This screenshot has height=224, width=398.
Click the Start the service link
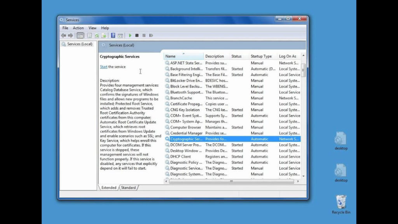[103, 67]
